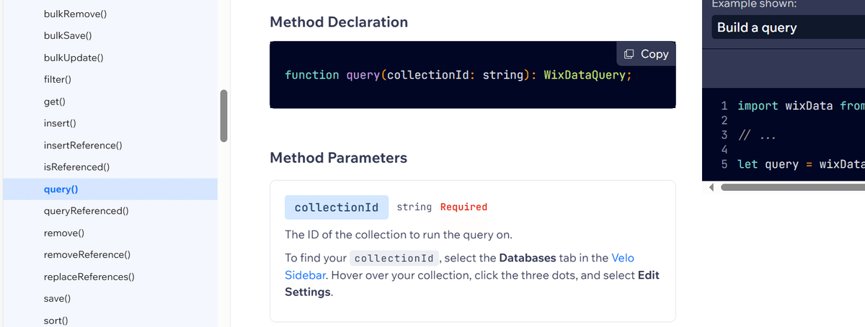The width and height of the screenshot is (865, 327).
Task: Follow the Velo Sidebar link
Action: tap(460, 266)
